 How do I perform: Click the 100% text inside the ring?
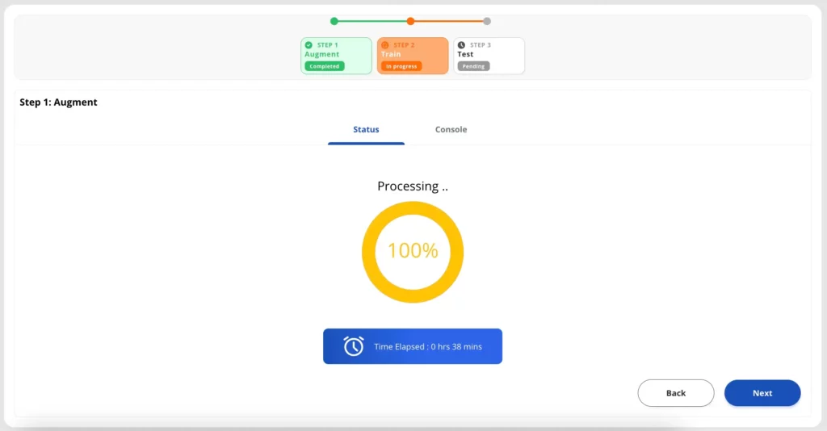click(413, 251)
